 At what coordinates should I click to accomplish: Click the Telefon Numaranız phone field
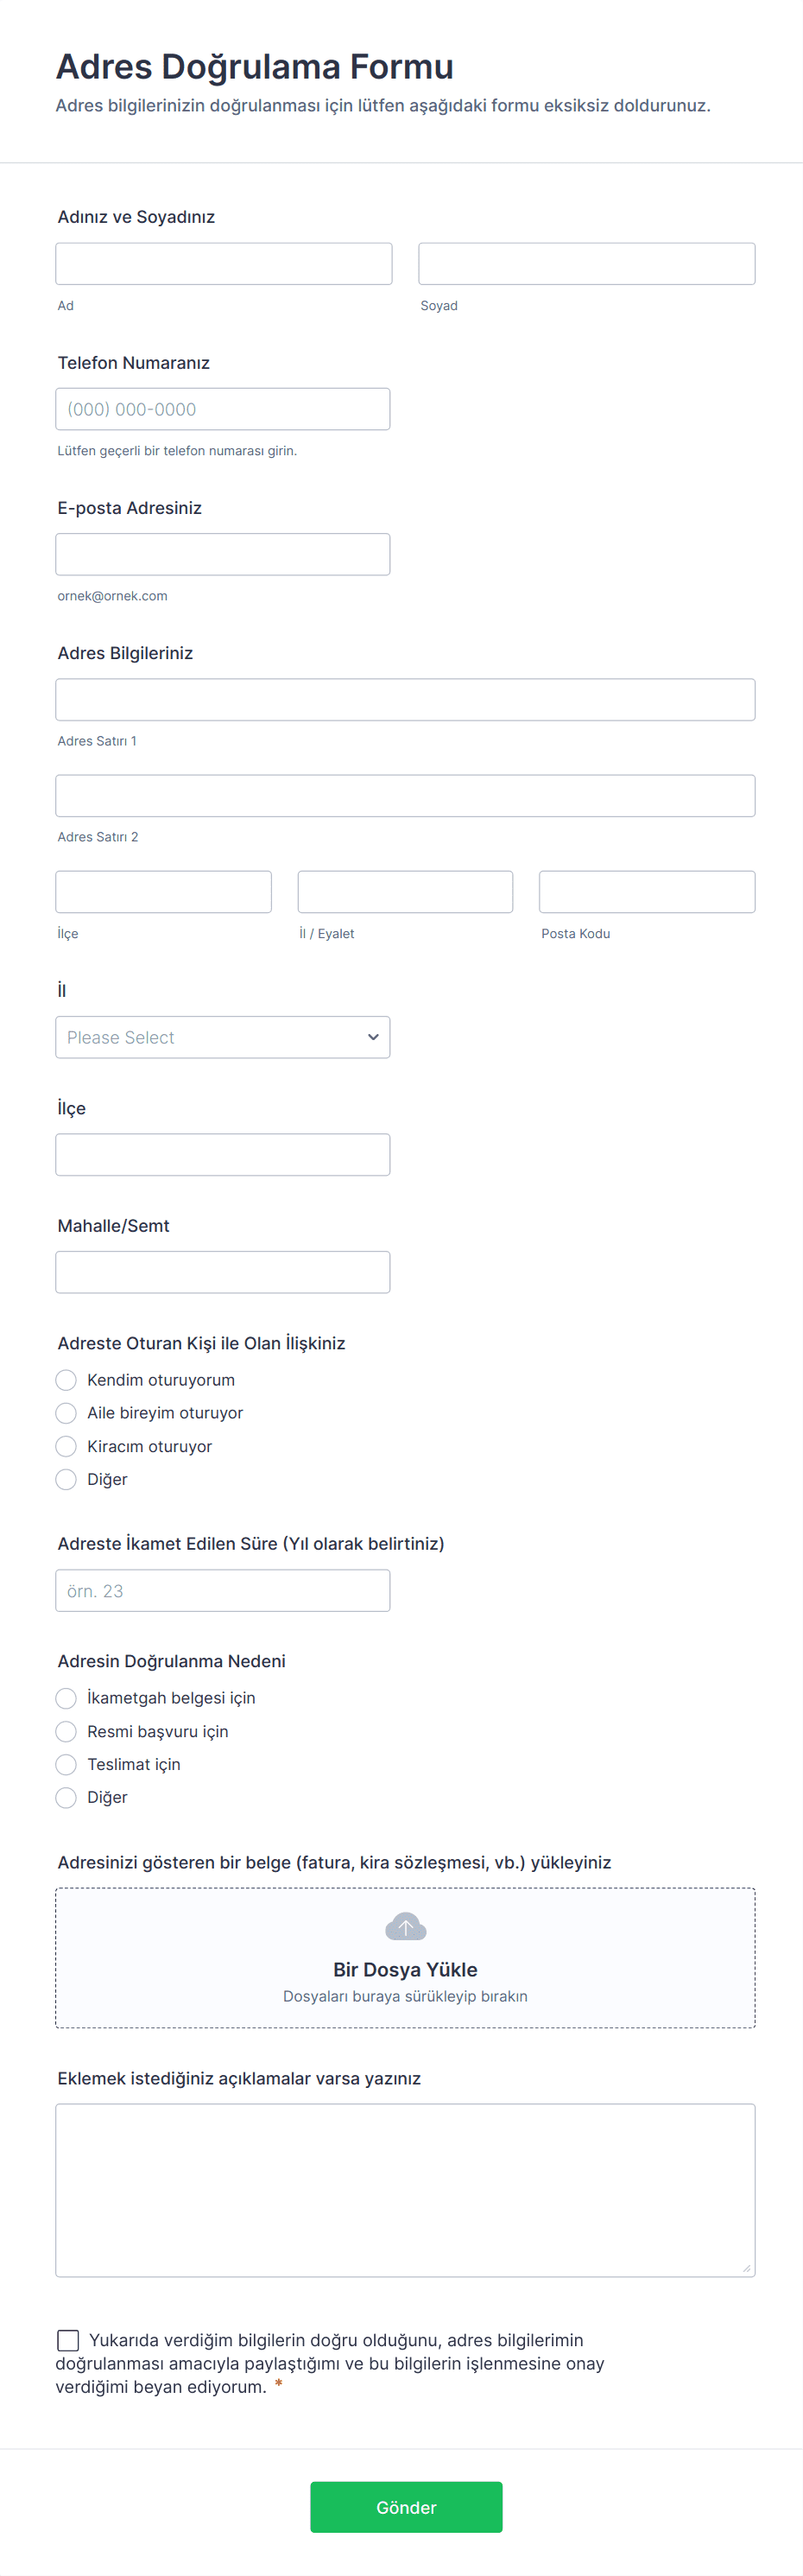tap(222, 409)
